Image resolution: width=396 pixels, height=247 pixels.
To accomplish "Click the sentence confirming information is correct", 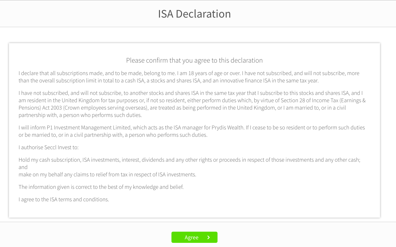I will pos(101,187).
